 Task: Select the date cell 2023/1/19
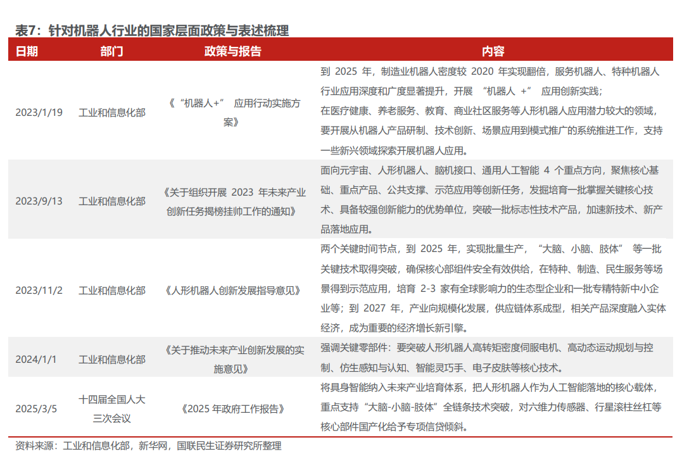(x=39, y=113)
